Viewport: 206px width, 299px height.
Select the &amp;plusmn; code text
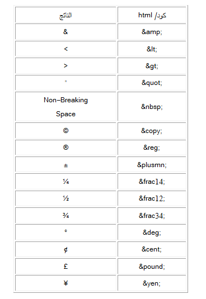152,165
